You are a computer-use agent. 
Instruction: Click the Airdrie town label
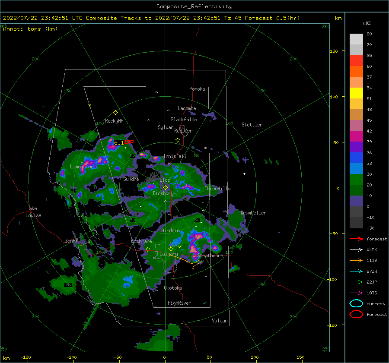coord(170,230)
